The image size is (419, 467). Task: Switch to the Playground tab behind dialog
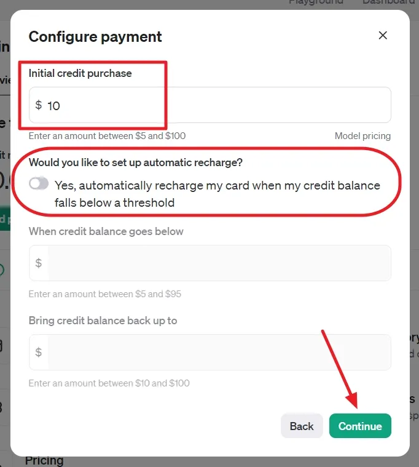click(x=316, y=2)
